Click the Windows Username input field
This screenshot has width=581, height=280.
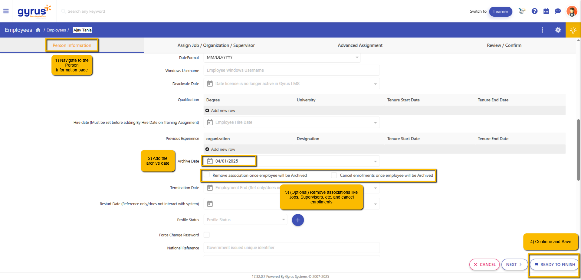pyautogui.click(x=291, y=70)
